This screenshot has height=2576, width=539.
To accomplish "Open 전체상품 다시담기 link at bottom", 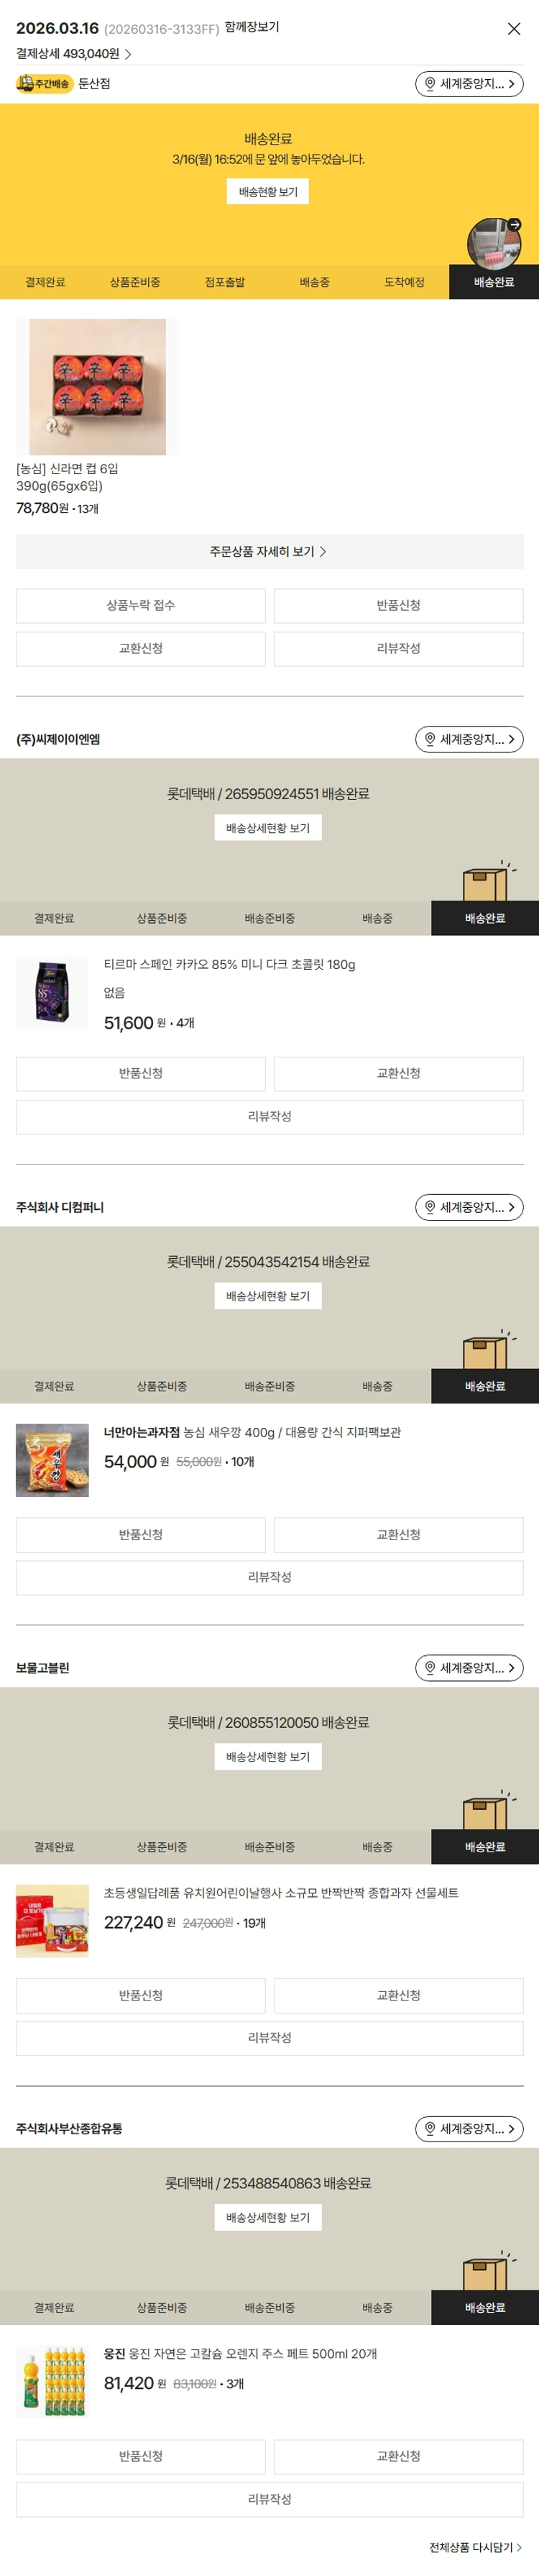I will tap(476, 2547).
